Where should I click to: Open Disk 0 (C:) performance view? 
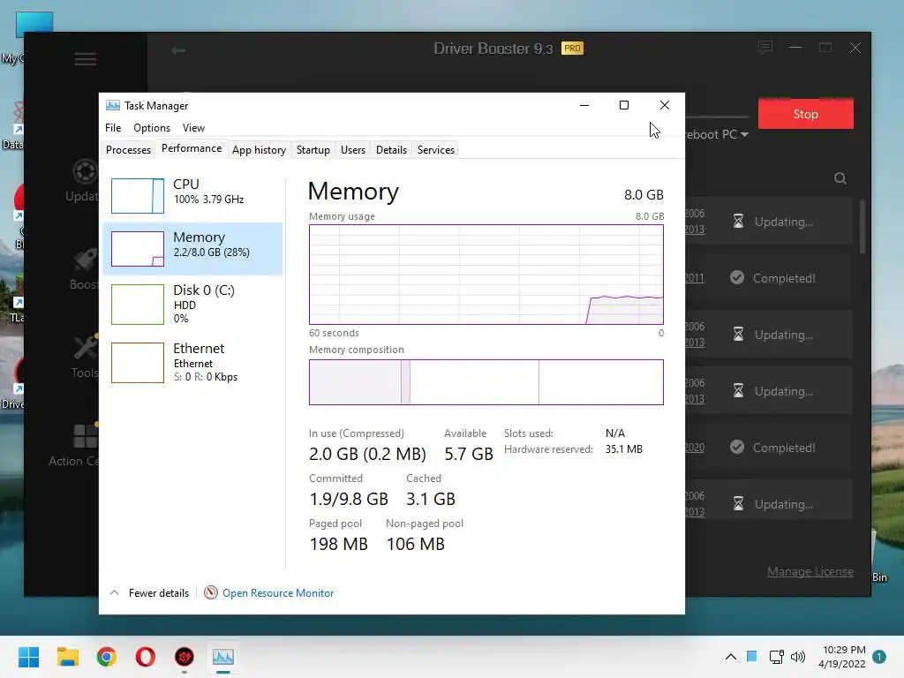192,304
